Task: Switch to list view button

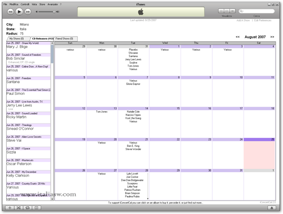Action: [221, 11]
